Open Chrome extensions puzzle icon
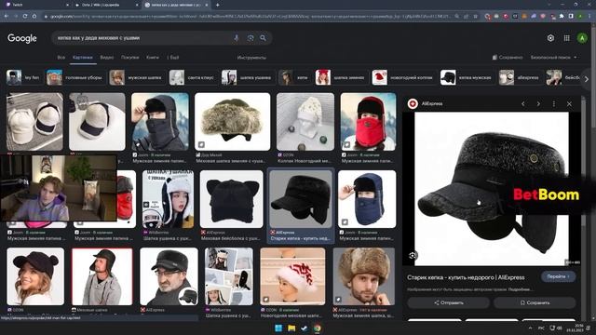 point(562,17)
